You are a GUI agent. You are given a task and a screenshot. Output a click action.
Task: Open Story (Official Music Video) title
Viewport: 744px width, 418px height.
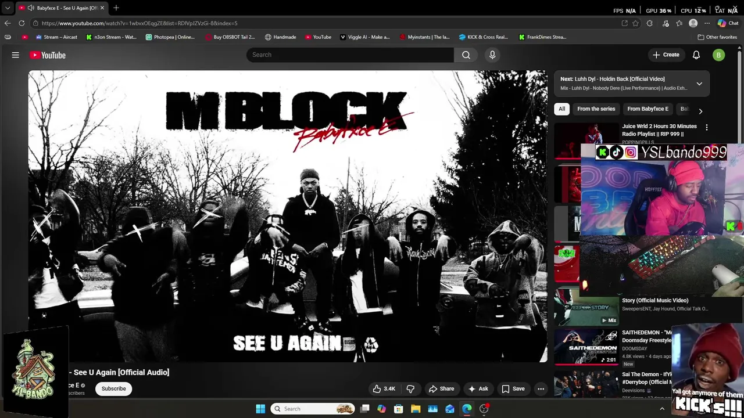655,300
